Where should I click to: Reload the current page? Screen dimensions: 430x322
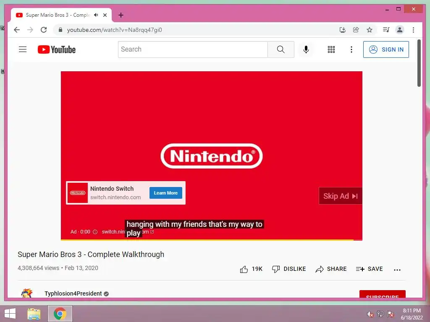click(44, 30)
